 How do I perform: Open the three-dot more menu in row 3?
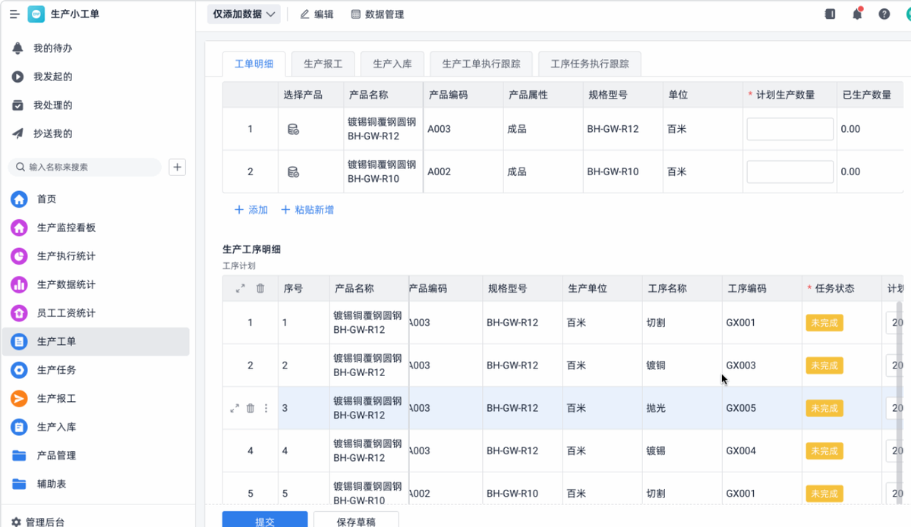pyautogui.click(x=266, y=409)
